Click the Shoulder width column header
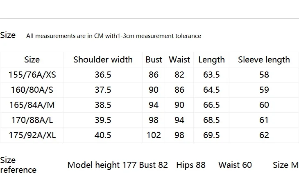 point(103,60)
